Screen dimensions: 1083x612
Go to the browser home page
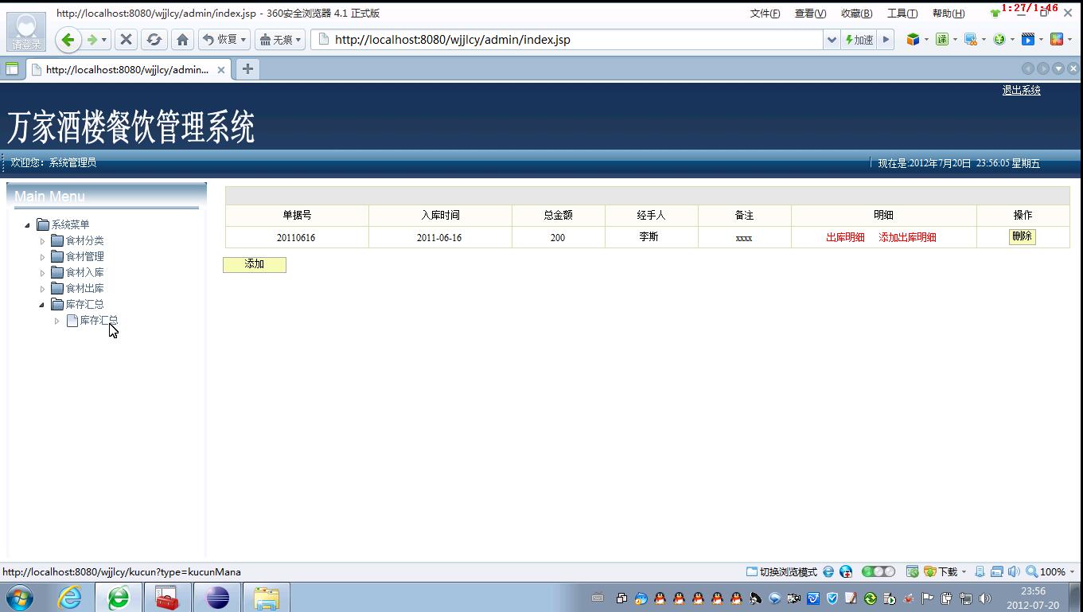click(182, 40)
